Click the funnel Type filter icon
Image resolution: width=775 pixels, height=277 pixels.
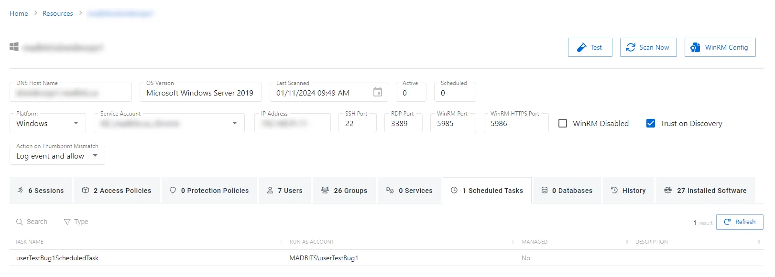pyautogui.click(x=67, y=222)
